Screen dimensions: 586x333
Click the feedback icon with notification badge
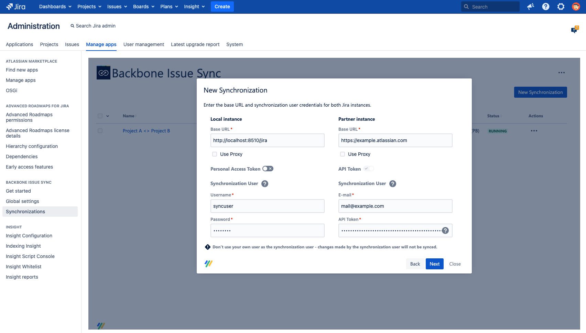pos(574,30)
